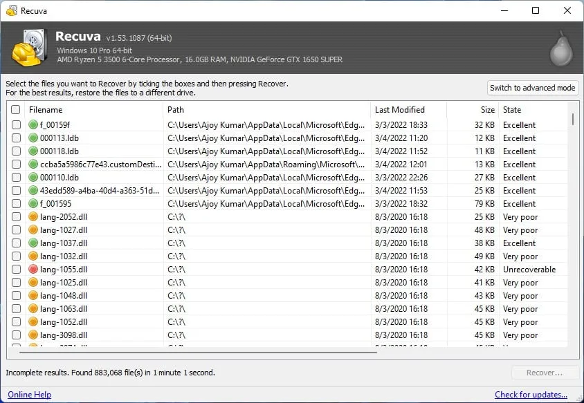Click orange status dot for lang-1063.dll
Viewport: 584px width, 403px height.
(x=33, y=309)
